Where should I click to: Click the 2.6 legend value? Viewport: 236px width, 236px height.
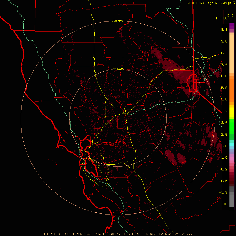click(x=224, y=135)
